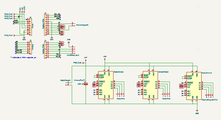The image size is (221, 120).
Task: Click the J2 Digital/PWM connector body
Action: point(45,24)
